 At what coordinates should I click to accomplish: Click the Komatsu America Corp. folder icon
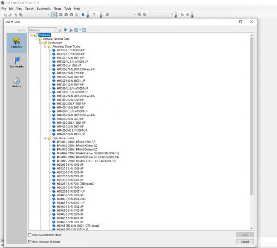pos(41,39)
